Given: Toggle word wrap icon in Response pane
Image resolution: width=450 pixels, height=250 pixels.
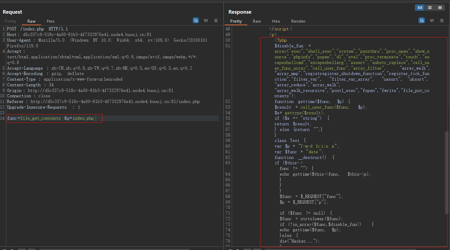Looking at the screenshot, I should click(x=422, y=20).
